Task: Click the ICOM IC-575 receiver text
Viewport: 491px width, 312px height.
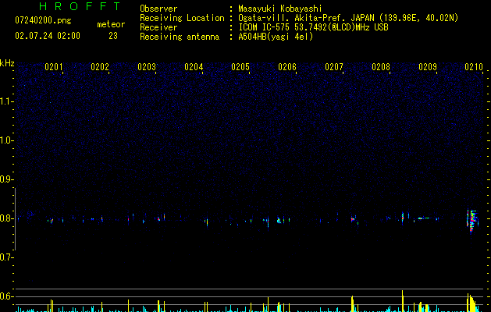Action: pos(313,27)
